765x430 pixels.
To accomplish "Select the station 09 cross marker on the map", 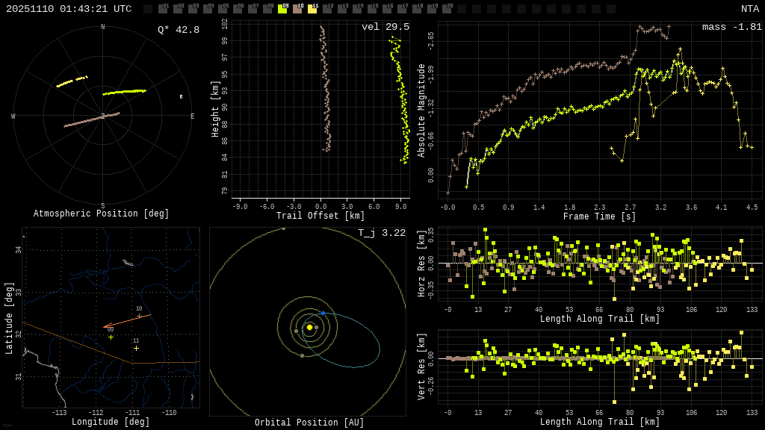I will click(111, 337).
